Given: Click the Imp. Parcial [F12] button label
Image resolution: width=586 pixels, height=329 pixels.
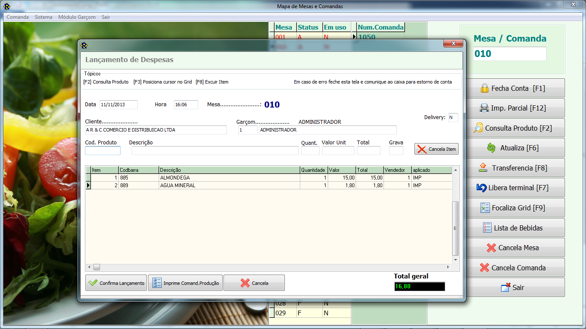Looking at the screenshot, I should (519, 108).
